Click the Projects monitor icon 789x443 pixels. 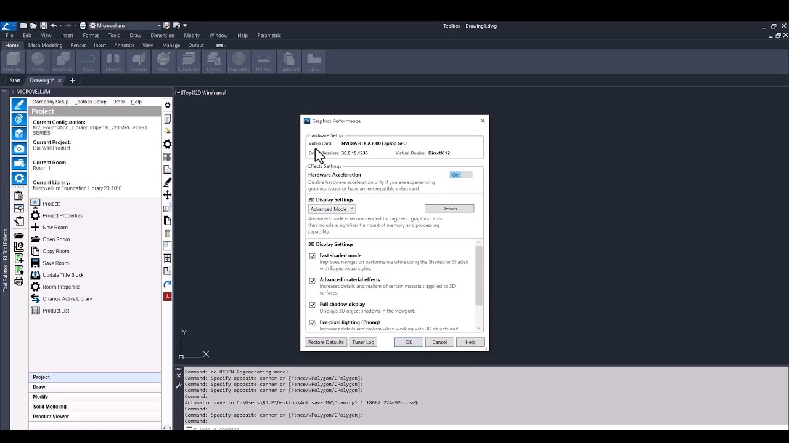[35, 203]
